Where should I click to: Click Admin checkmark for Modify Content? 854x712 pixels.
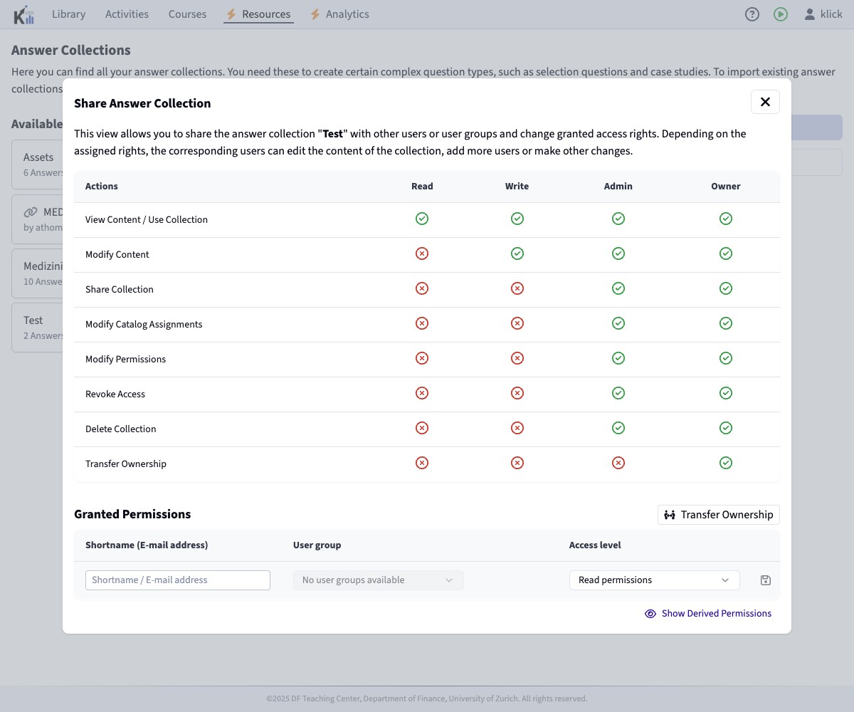click(618, 253)
